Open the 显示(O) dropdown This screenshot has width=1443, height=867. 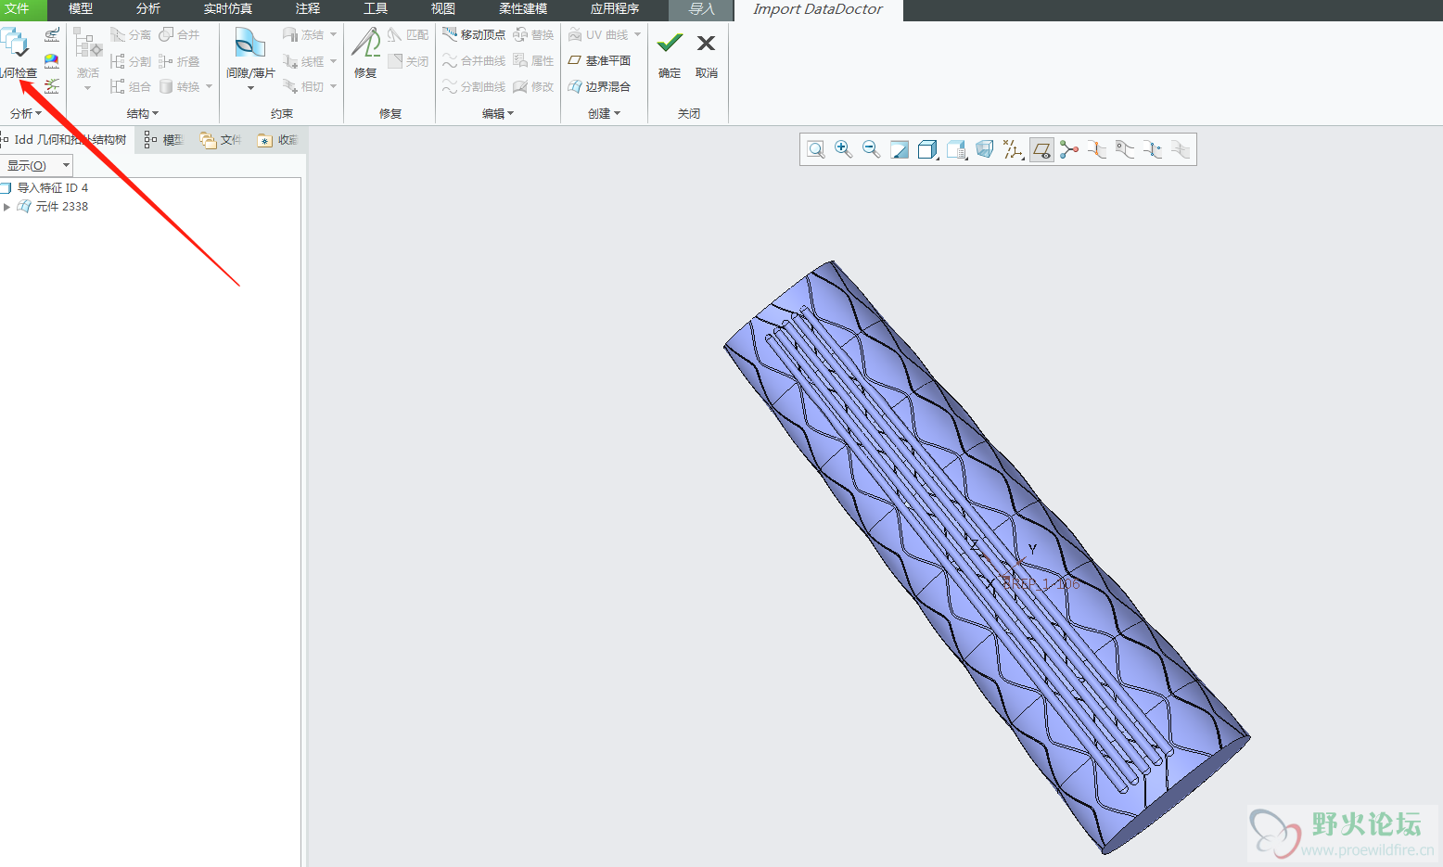point(35,165)
